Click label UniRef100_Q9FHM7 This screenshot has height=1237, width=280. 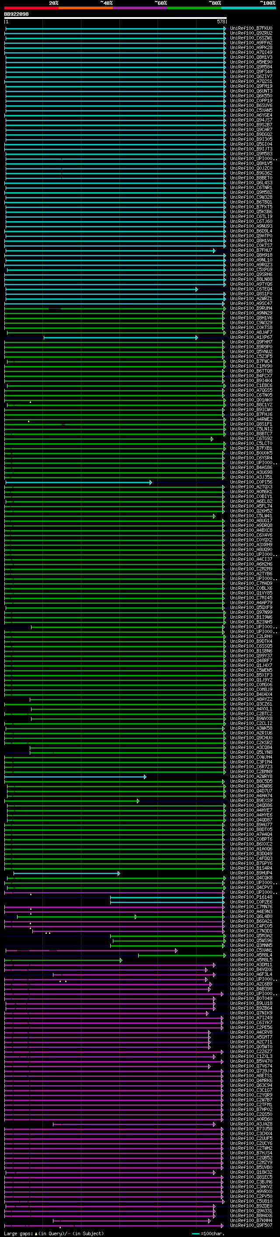(251, 342)
